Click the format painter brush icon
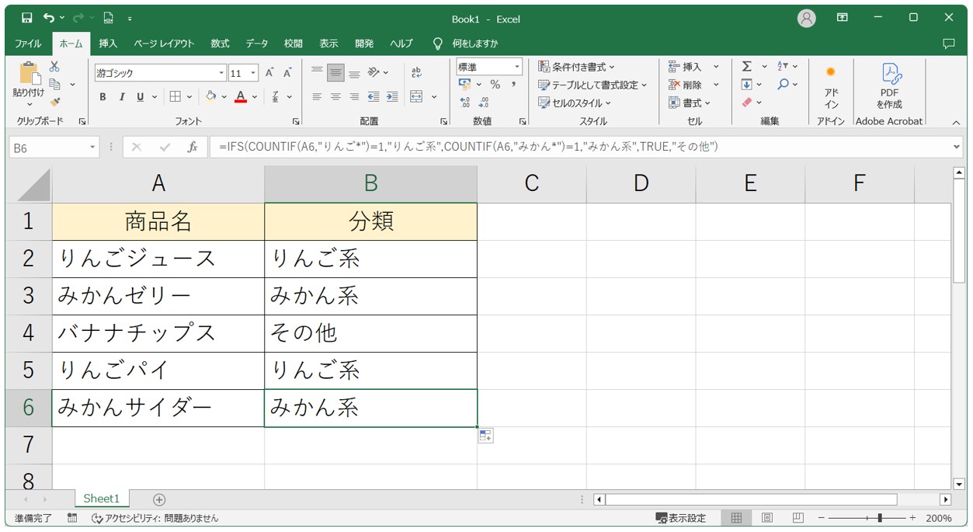Viewport: 973px width, 532px height. point(54,102)
